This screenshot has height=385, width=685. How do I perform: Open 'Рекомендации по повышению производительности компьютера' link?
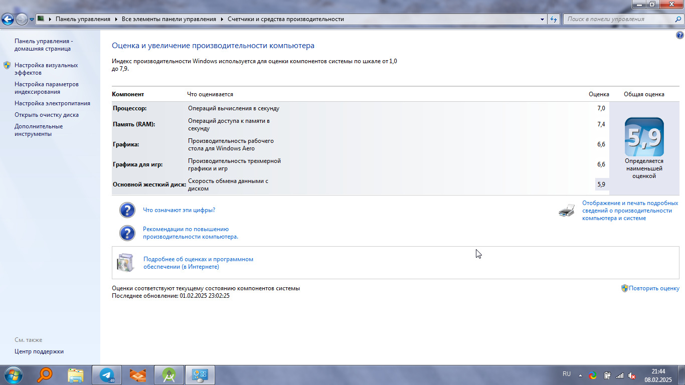point(191,233)
